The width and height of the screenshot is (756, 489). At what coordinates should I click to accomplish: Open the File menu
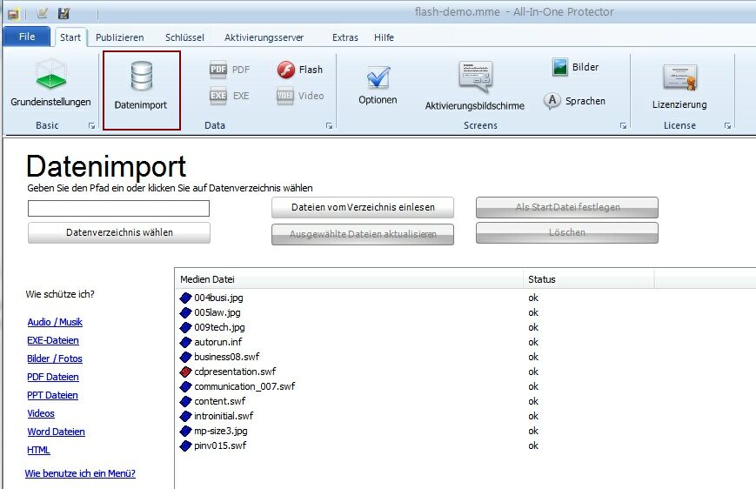click(x=27, y=37)
